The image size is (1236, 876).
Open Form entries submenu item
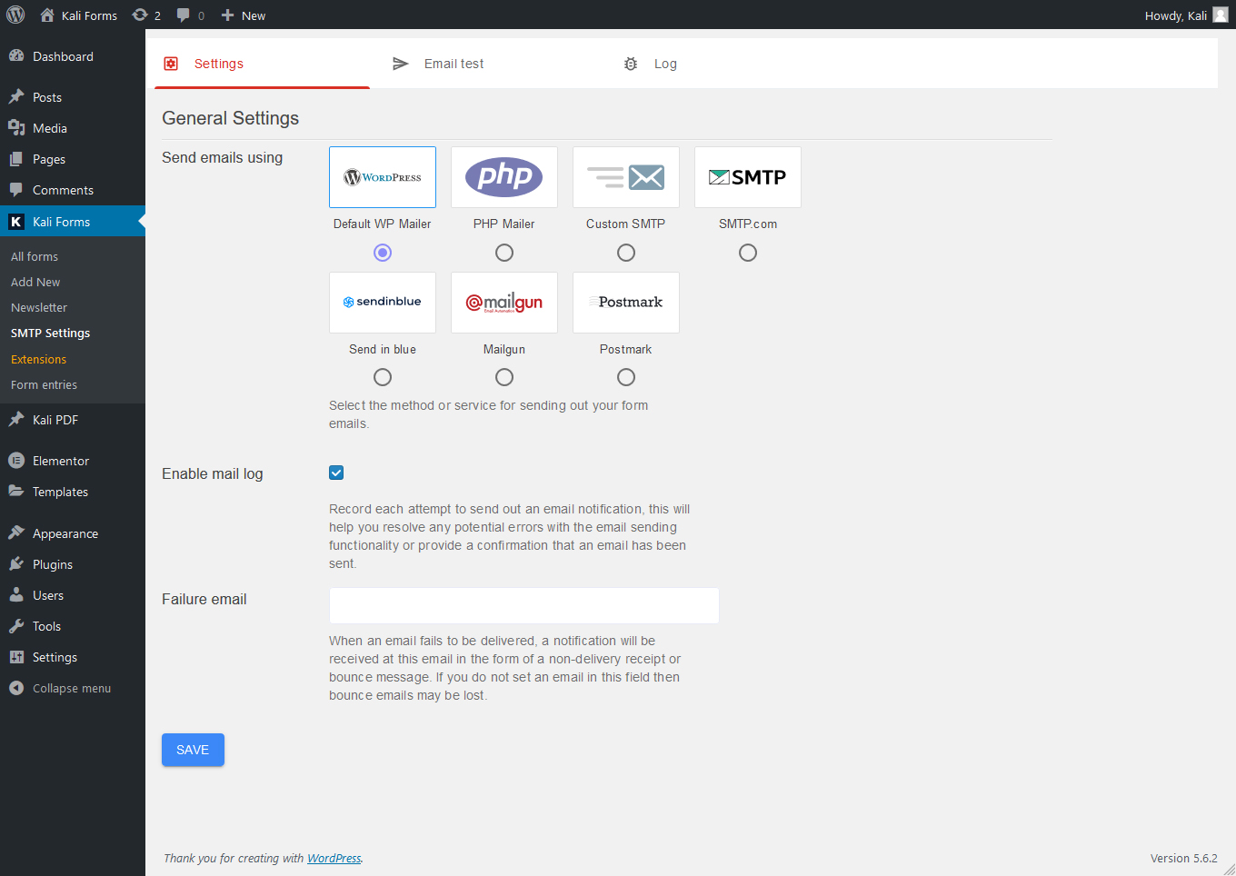coord(45,384)
